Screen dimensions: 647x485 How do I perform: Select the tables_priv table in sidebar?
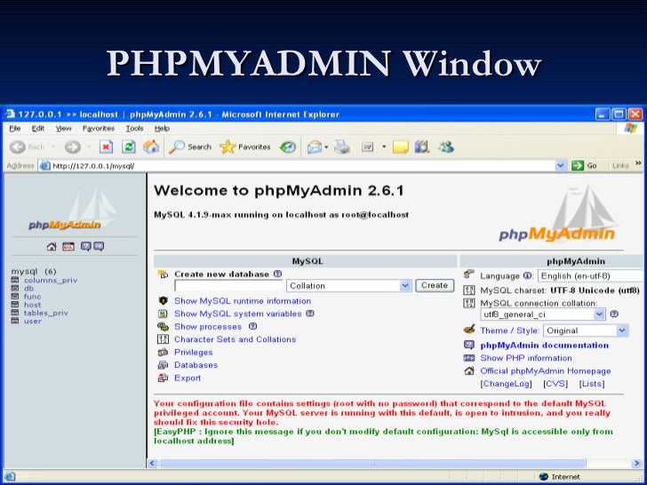click(46, 313)
